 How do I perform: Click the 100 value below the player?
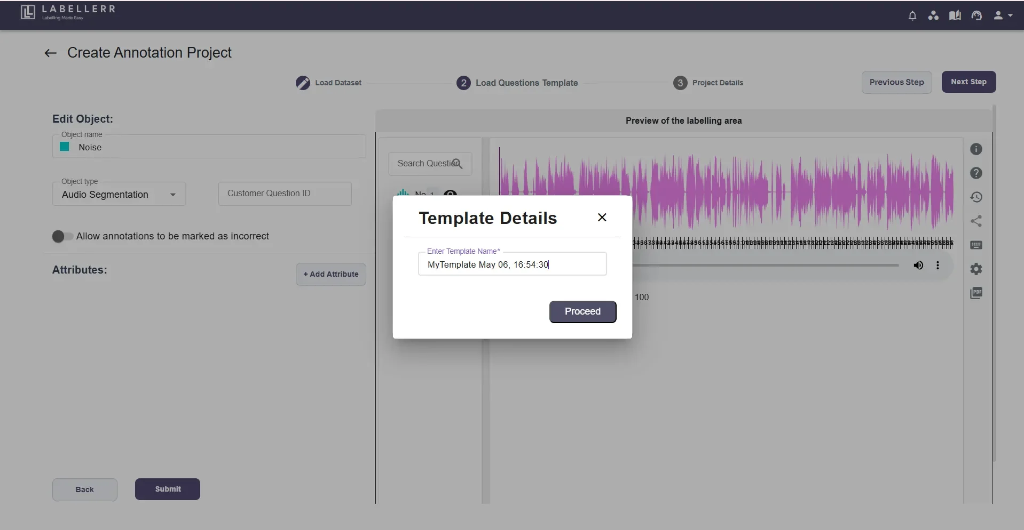point(642,298)
